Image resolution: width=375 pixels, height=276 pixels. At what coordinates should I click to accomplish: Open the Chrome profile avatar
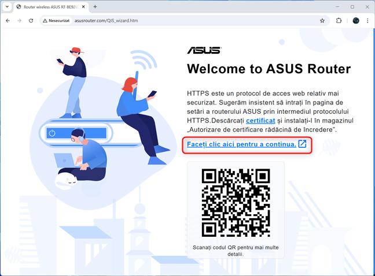(356, 21)
